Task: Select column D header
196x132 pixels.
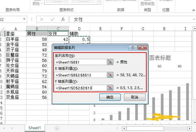Action: coord(79,29)
